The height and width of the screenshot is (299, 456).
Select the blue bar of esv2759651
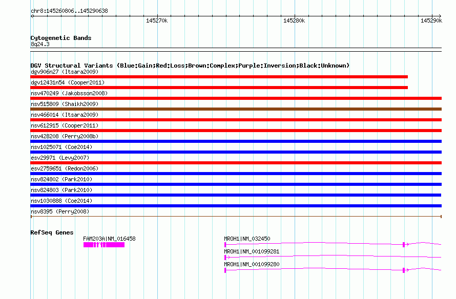236,174
